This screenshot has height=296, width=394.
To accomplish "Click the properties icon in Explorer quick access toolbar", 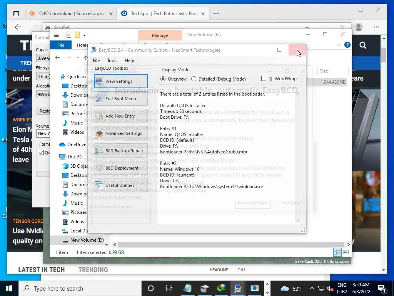I will [69, 35].
